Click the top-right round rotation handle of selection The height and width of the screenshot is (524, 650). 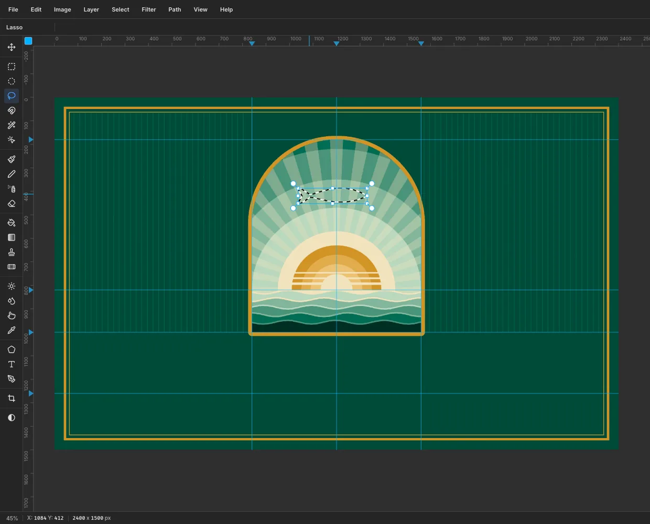tap(372, 183)
